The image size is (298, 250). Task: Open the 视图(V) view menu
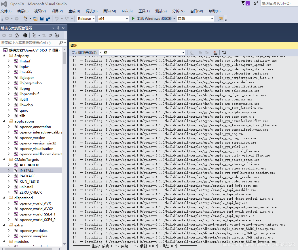click(40, 11)
